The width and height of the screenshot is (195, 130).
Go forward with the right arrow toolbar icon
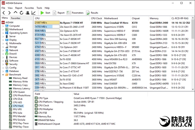point(9,13)
